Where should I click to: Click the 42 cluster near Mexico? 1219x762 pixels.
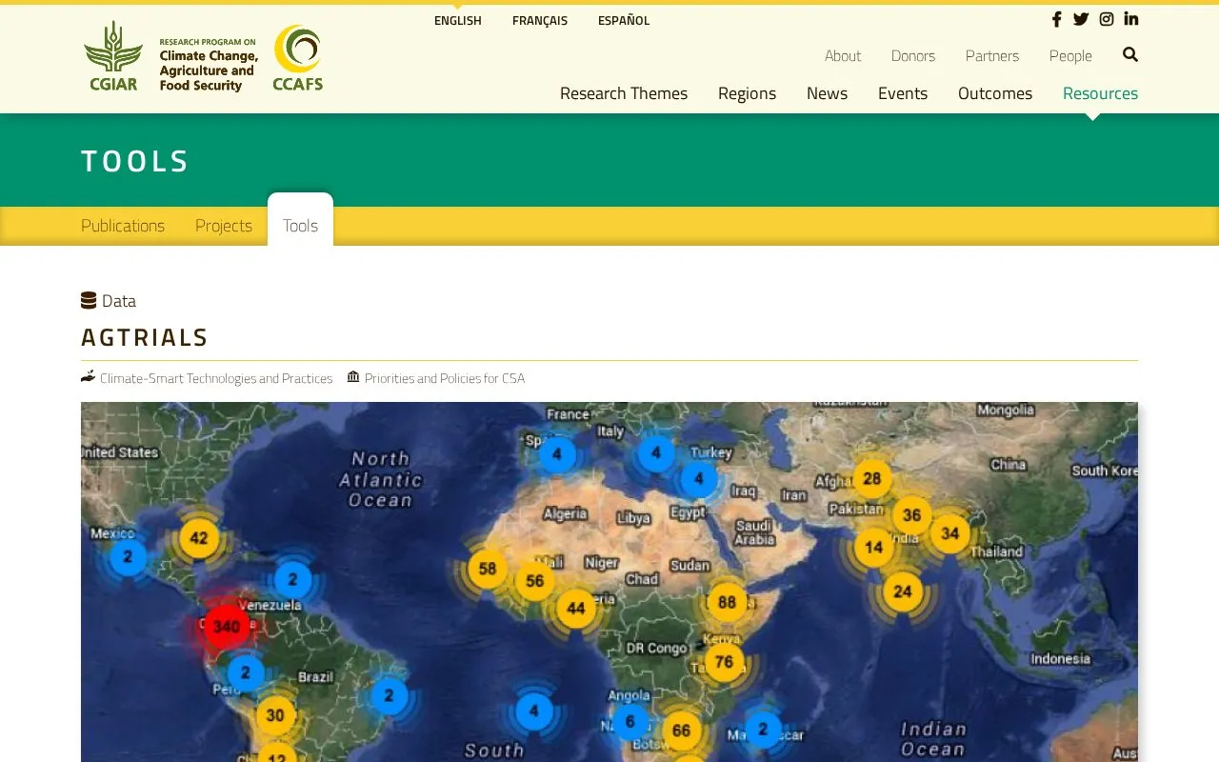click(199, 538)
